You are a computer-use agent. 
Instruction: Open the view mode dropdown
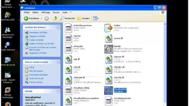click(x=96, y=18)
